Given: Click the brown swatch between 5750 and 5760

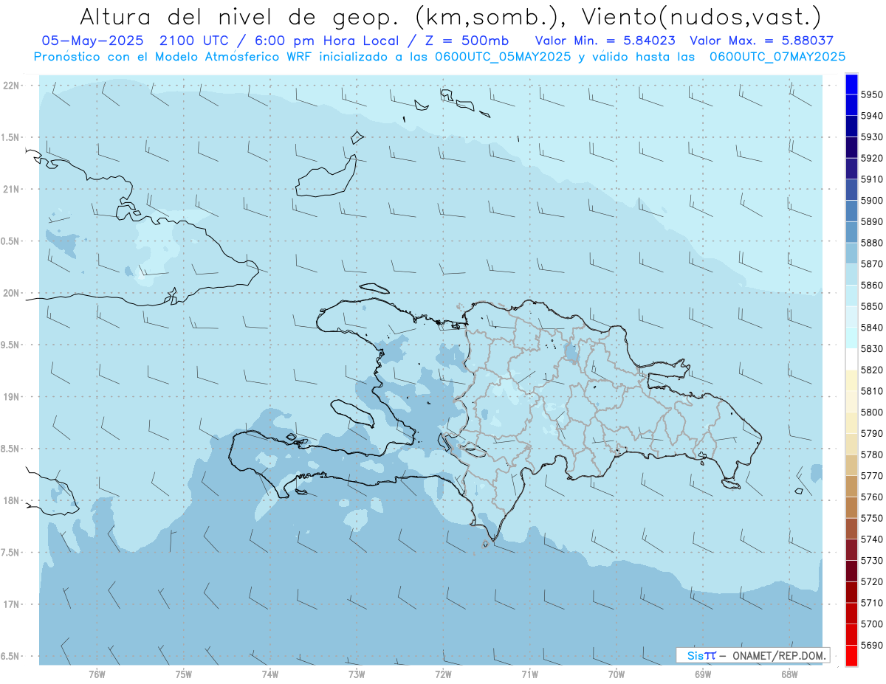Looking at the screenshot, I should [x=851, y=508].
